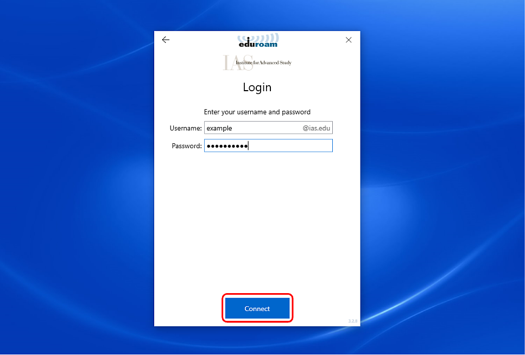The image size is (525, 355).
Task: Close the eduroam login window
Action: 349,40
